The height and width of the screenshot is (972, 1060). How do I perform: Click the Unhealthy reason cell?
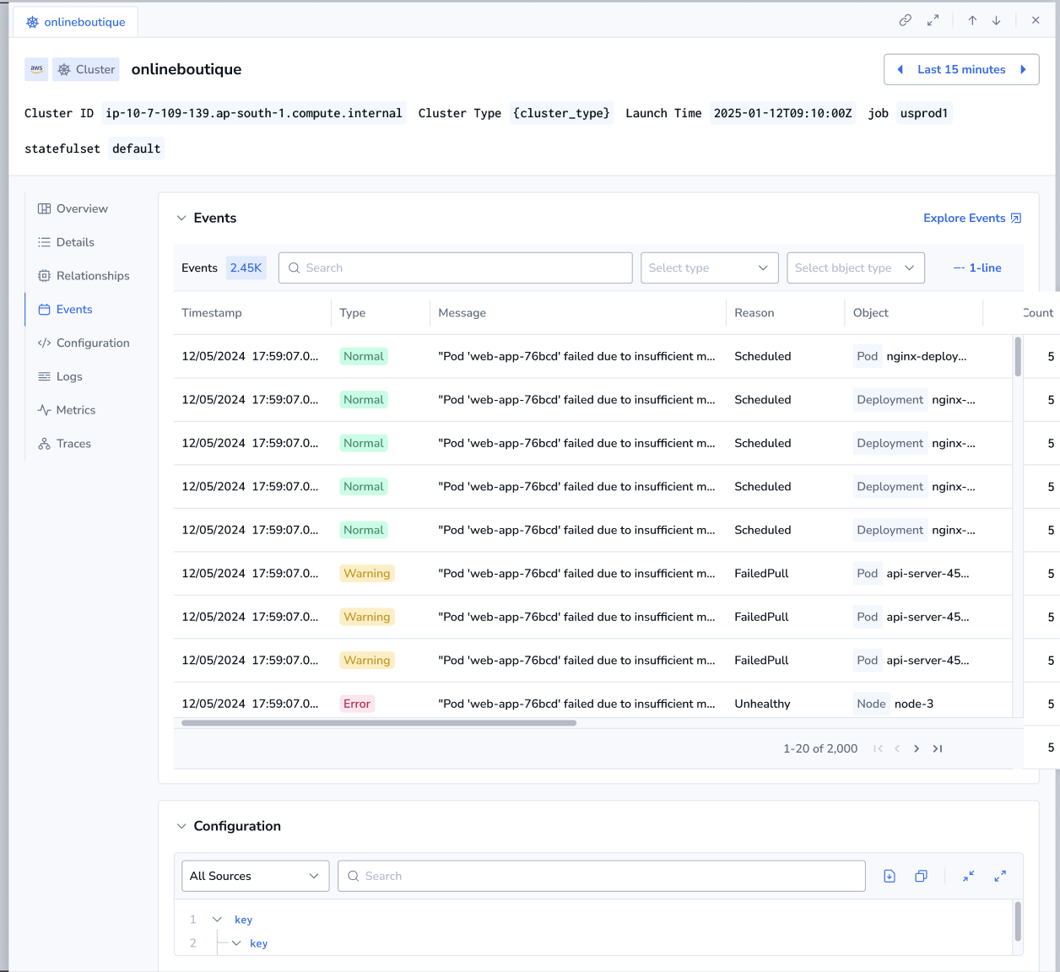(762, 704)
